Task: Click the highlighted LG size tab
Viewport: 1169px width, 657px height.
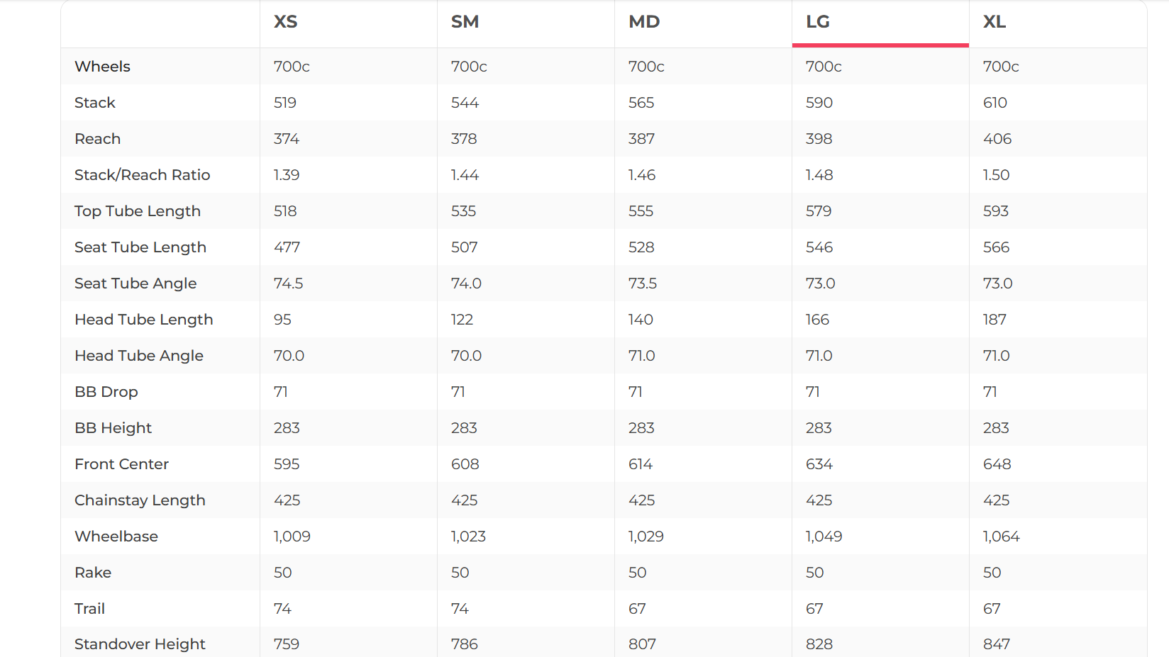Action: tap(818, 22)
